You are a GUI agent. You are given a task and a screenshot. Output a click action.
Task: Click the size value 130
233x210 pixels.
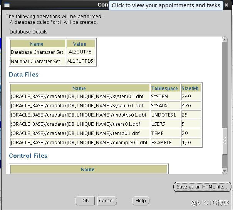click(x=191, y=142)
